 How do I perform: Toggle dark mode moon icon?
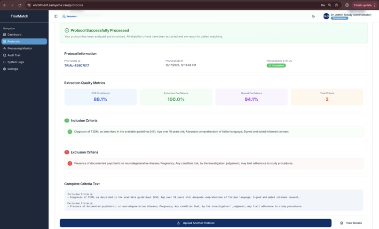click(x=313, y=16)
